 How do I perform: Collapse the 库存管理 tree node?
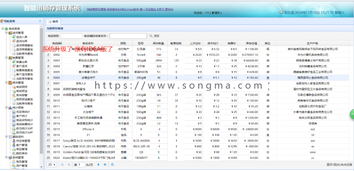(7, 83)
